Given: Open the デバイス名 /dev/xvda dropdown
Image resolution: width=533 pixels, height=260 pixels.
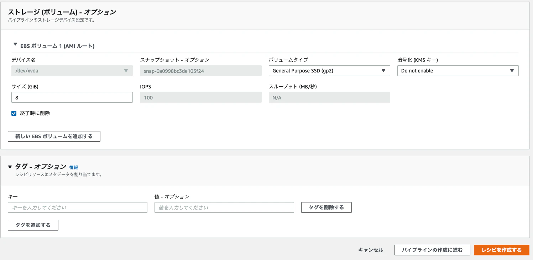Looking at the screenshot, I should [72, 71].
